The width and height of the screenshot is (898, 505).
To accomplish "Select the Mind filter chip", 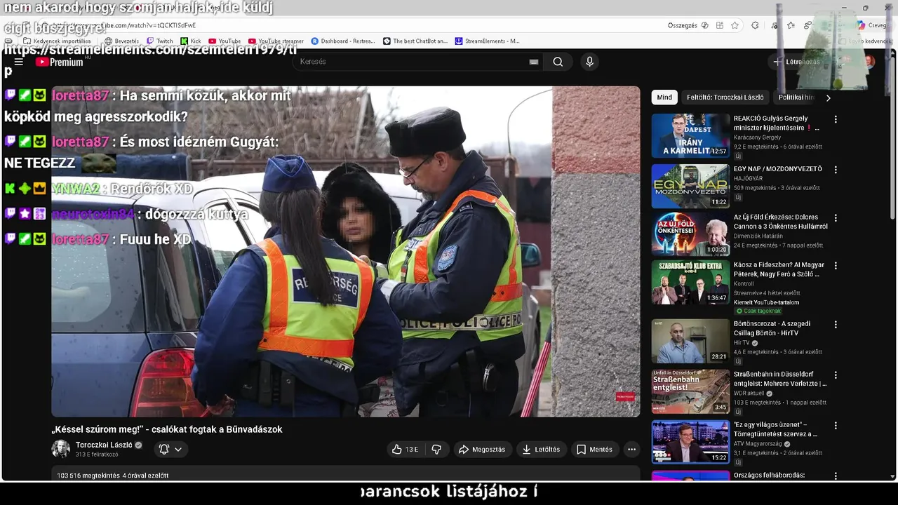I will [664, 97].
